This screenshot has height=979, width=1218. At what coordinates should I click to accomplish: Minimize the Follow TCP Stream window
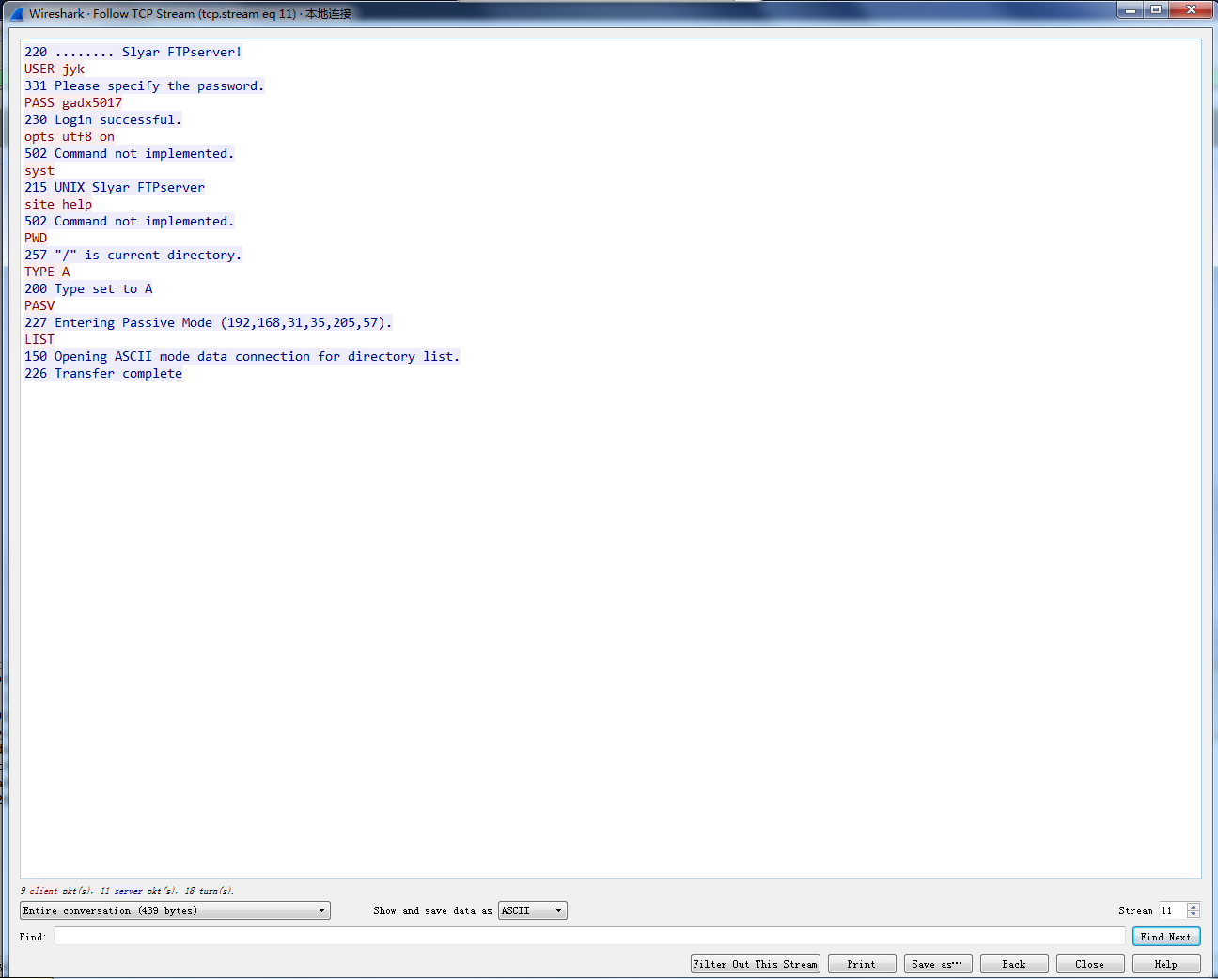pos(1131,10)
